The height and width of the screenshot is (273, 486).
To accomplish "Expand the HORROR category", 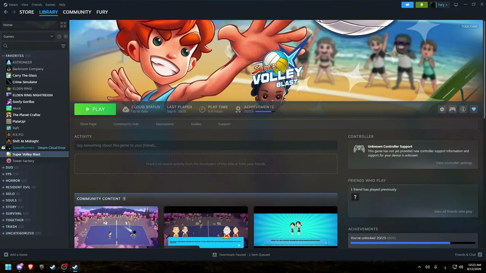I will tap(3, 180).
